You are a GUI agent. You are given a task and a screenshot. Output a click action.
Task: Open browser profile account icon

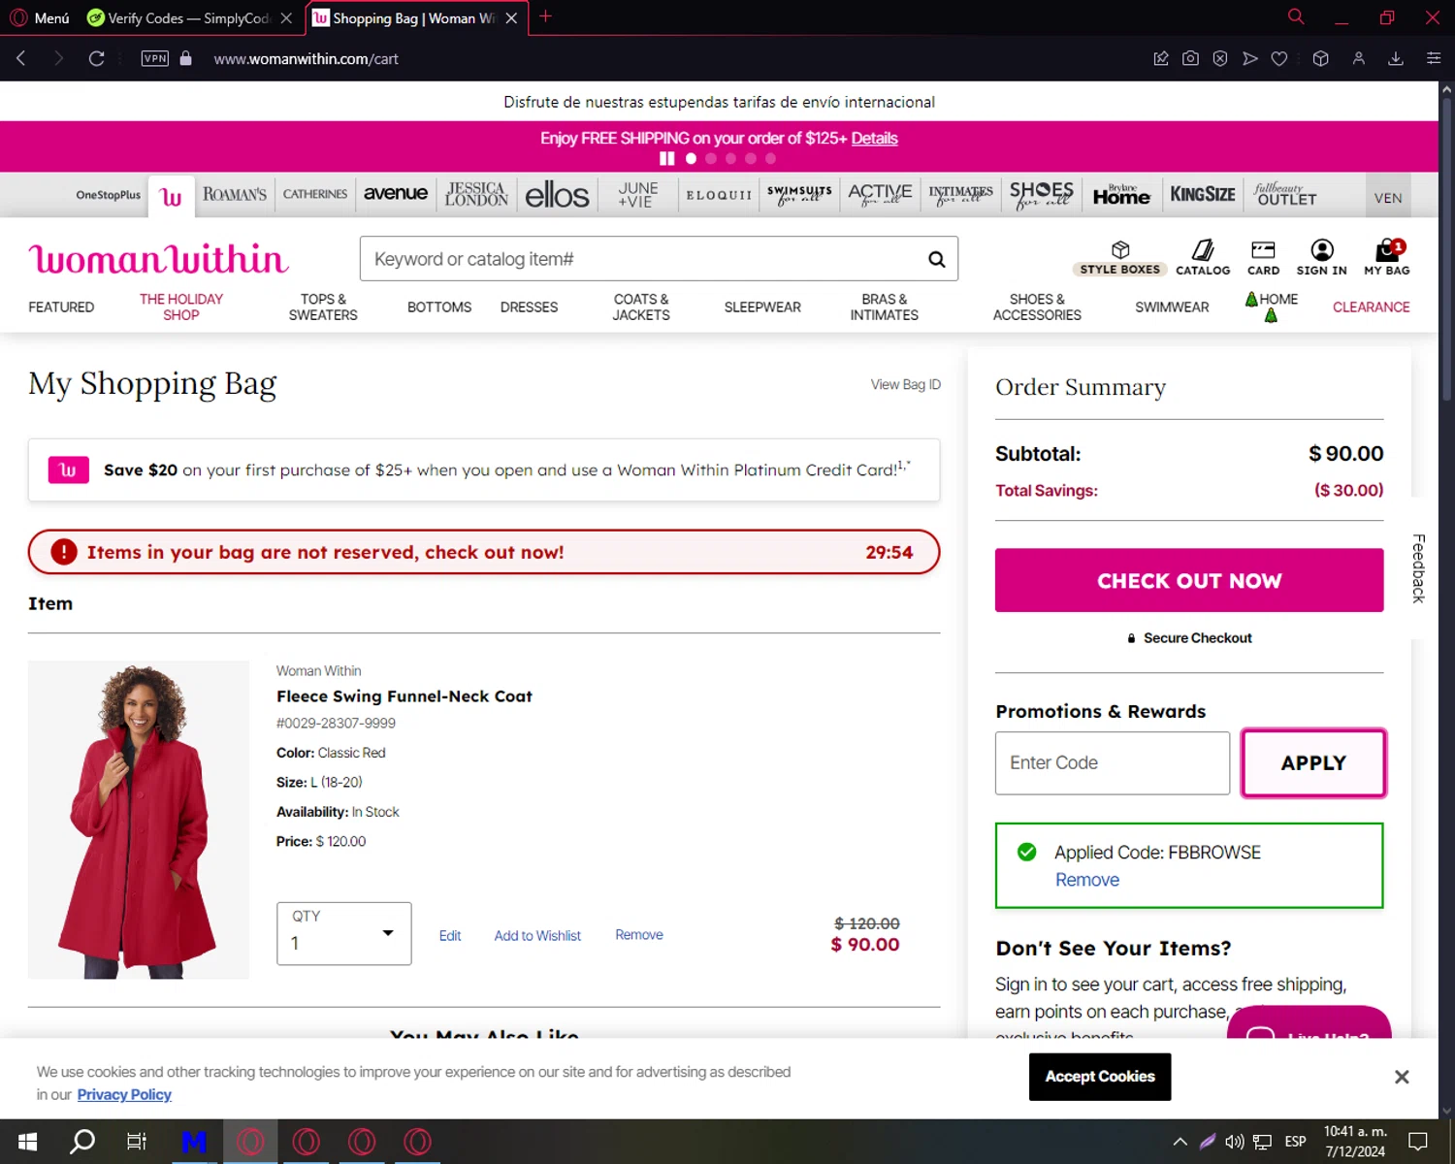1359,58
